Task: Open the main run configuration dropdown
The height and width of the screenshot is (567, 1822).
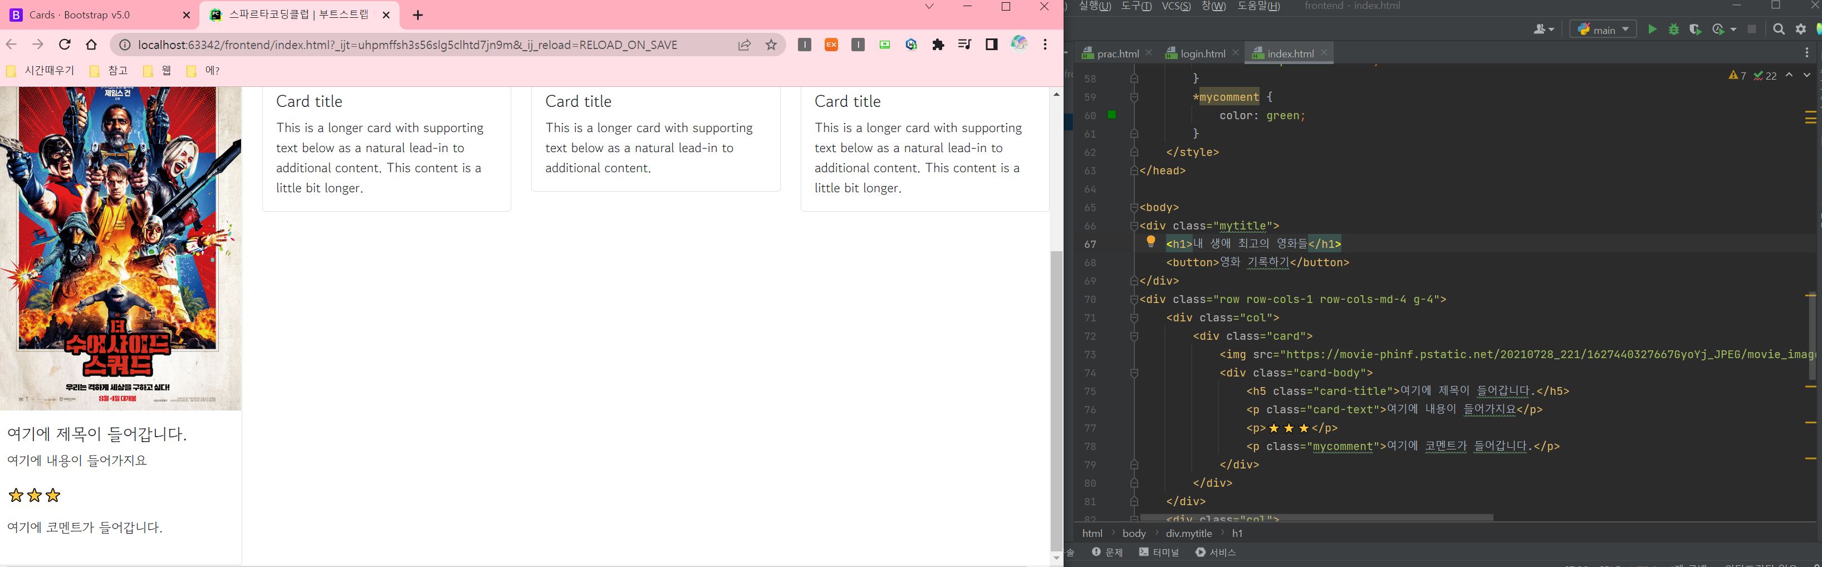Action: coord(1603,30)
